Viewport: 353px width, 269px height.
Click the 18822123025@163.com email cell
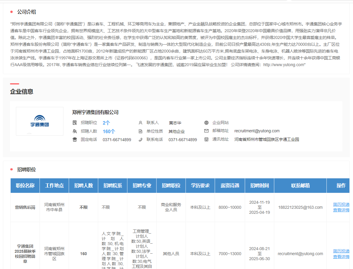[x=300, y=207]
